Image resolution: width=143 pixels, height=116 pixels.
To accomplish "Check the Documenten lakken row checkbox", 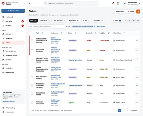I will click(x=32, y=94).
